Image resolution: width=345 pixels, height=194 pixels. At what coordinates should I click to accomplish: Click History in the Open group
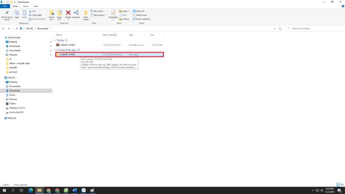[x=124, y=19]
